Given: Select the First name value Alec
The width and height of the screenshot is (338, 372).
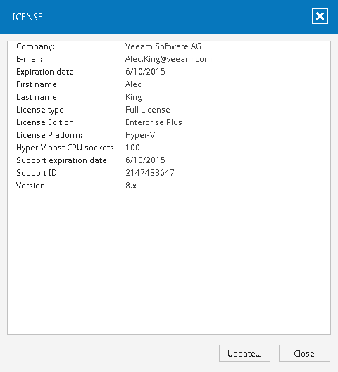Looking at the screenshot, I should [133, 84].
